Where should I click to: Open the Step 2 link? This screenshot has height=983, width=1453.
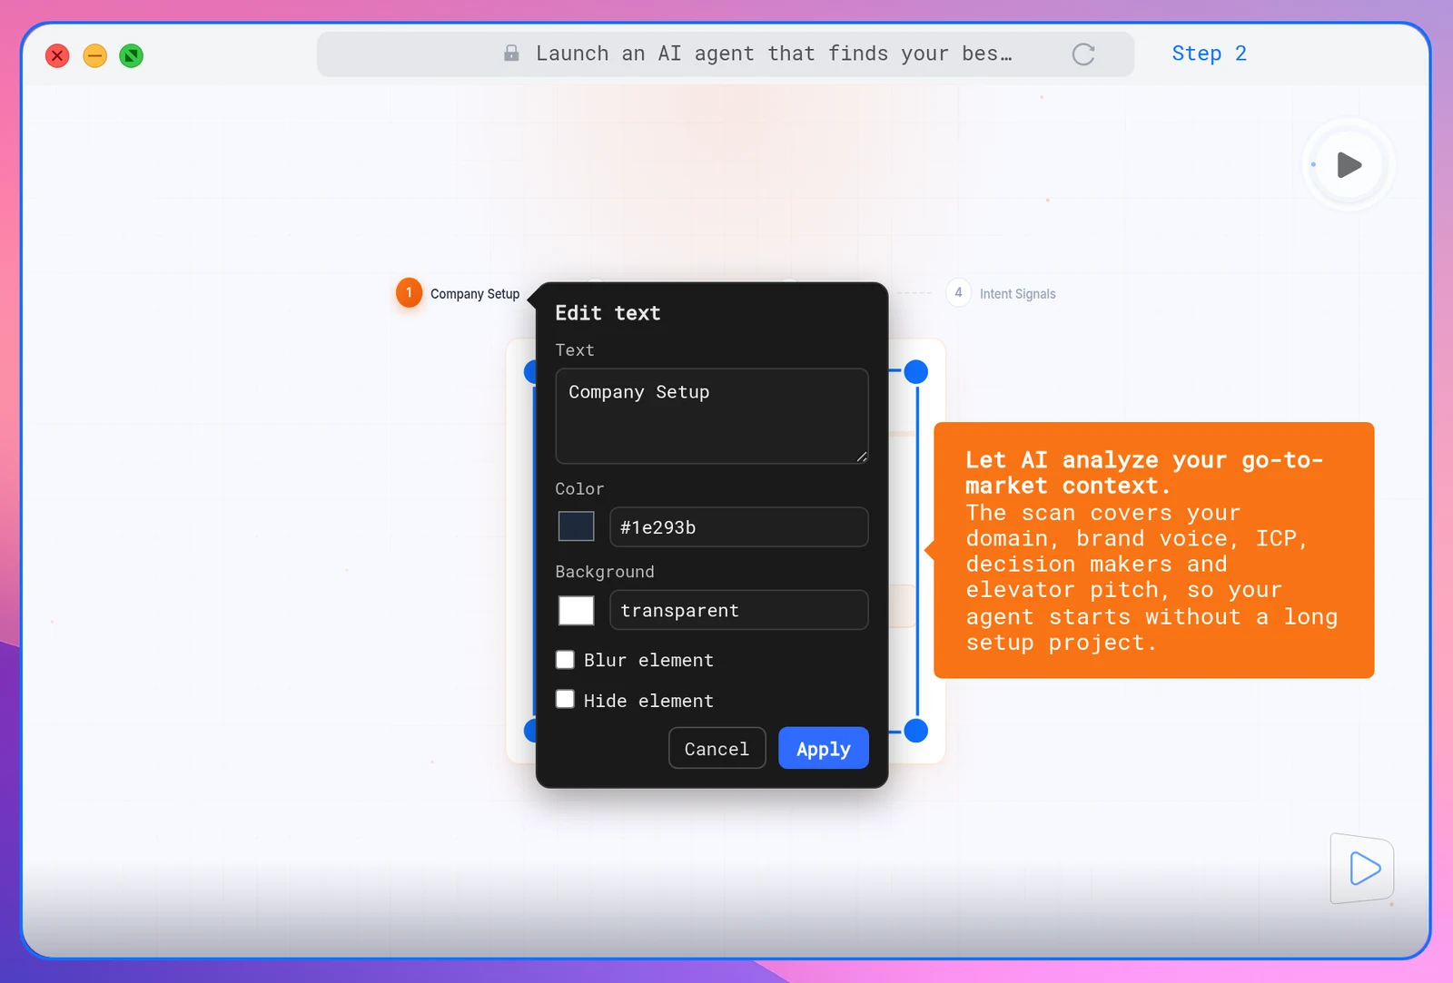point(1209,54)
